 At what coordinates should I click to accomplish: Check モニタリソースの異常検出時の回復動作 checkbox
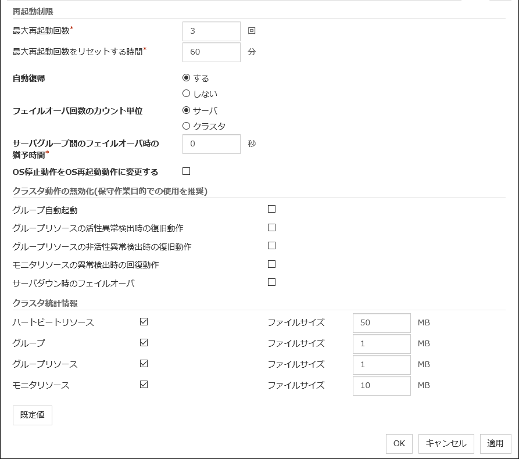[x=271, y=264]
